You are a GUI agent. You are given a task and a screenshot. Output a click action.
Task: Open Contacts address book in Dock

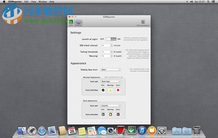pyautogui.click(x=62, y=131)
